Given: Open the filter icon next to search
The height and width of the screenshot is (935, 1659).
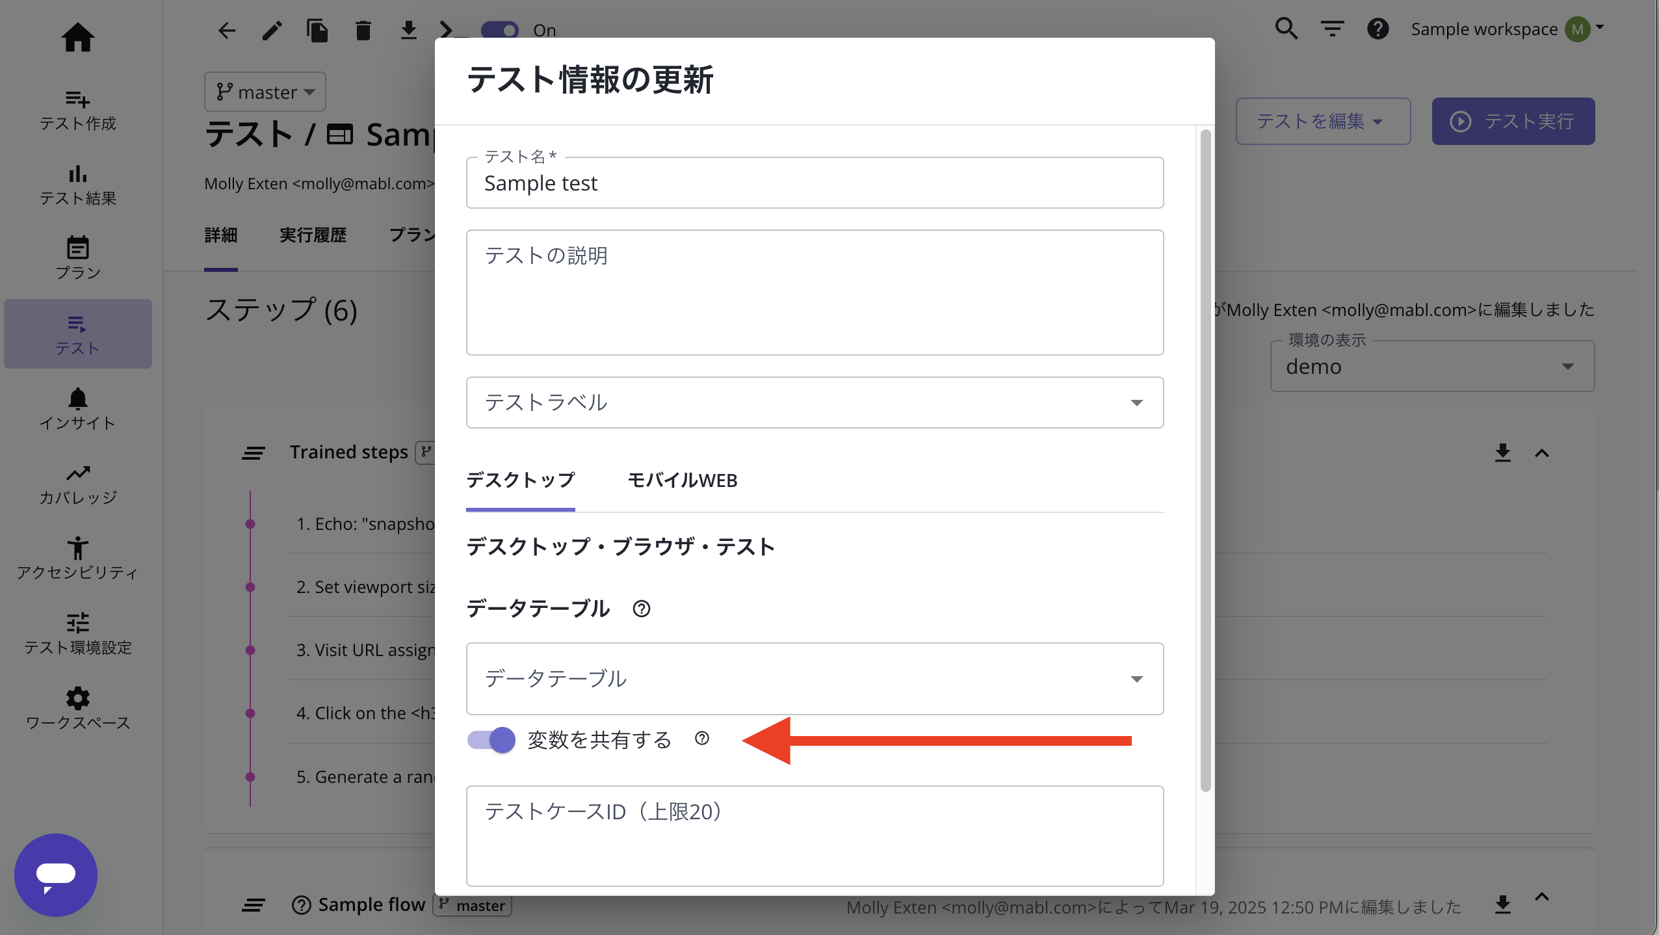Looking at the screenshot, I should (x=1331, y=29).
